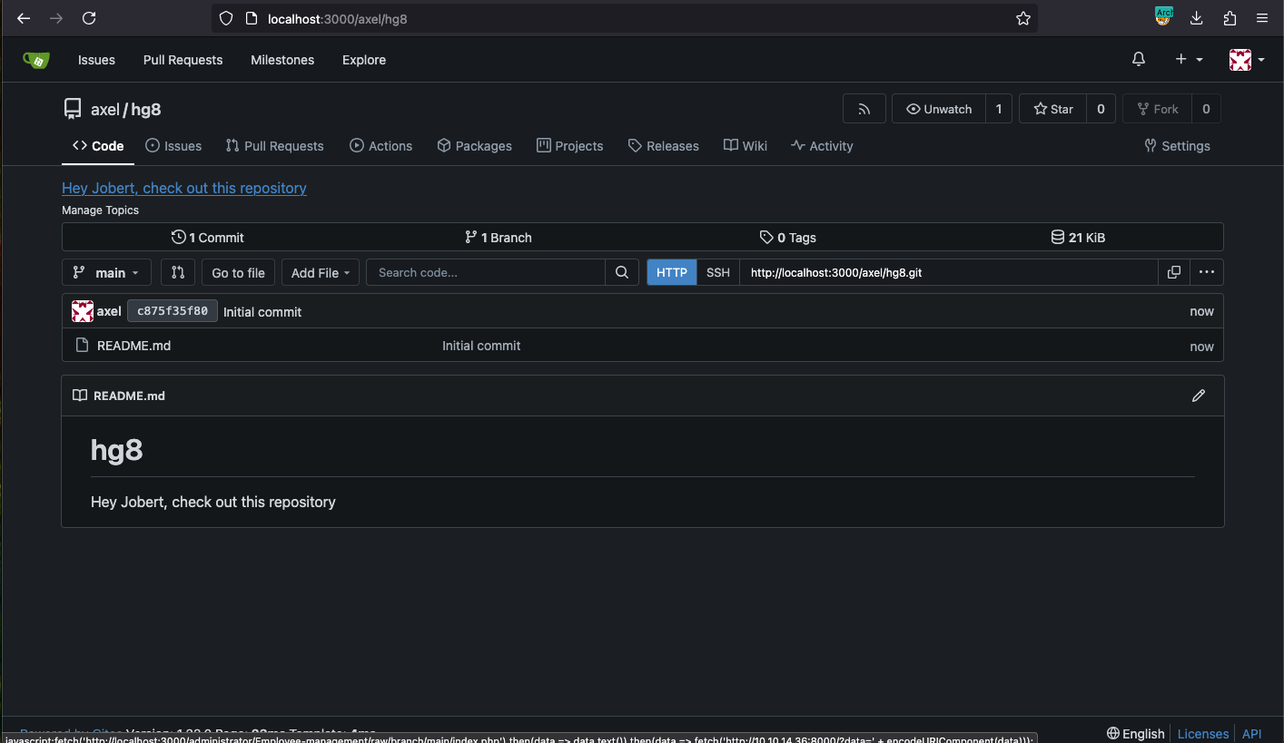Click the clone URL text field

pyautogui.click(x=949, y=272)
